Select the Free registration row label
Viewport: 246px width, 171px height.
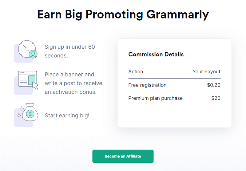(147, 85)
